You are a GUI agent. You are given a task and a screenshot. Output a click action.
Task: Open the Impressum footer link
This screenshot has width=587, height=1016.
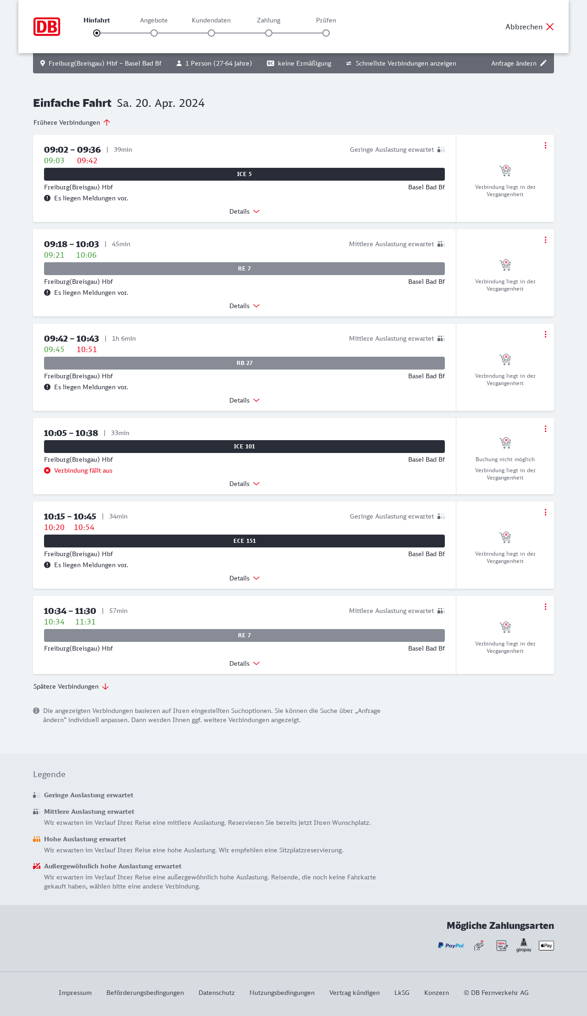[75, 993]
